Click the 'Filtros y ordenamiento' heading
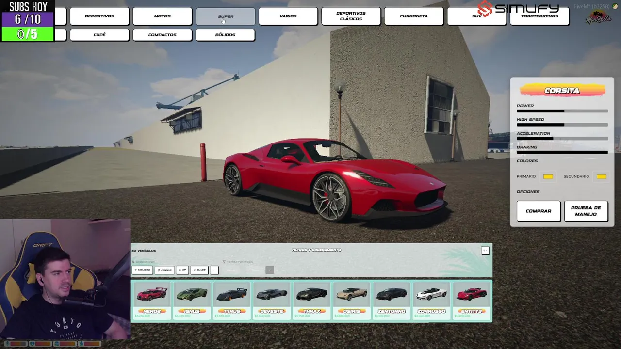 [316, 250]
